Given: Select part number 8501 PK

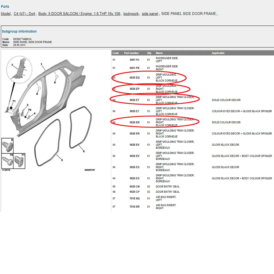Looking at the screenshot, I should click(134, 68).
